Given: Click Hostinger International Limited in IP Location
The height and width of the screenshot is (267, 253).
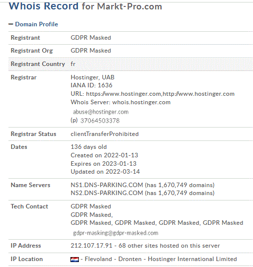Looking at the screenshot, I should [x=192, y=259].
